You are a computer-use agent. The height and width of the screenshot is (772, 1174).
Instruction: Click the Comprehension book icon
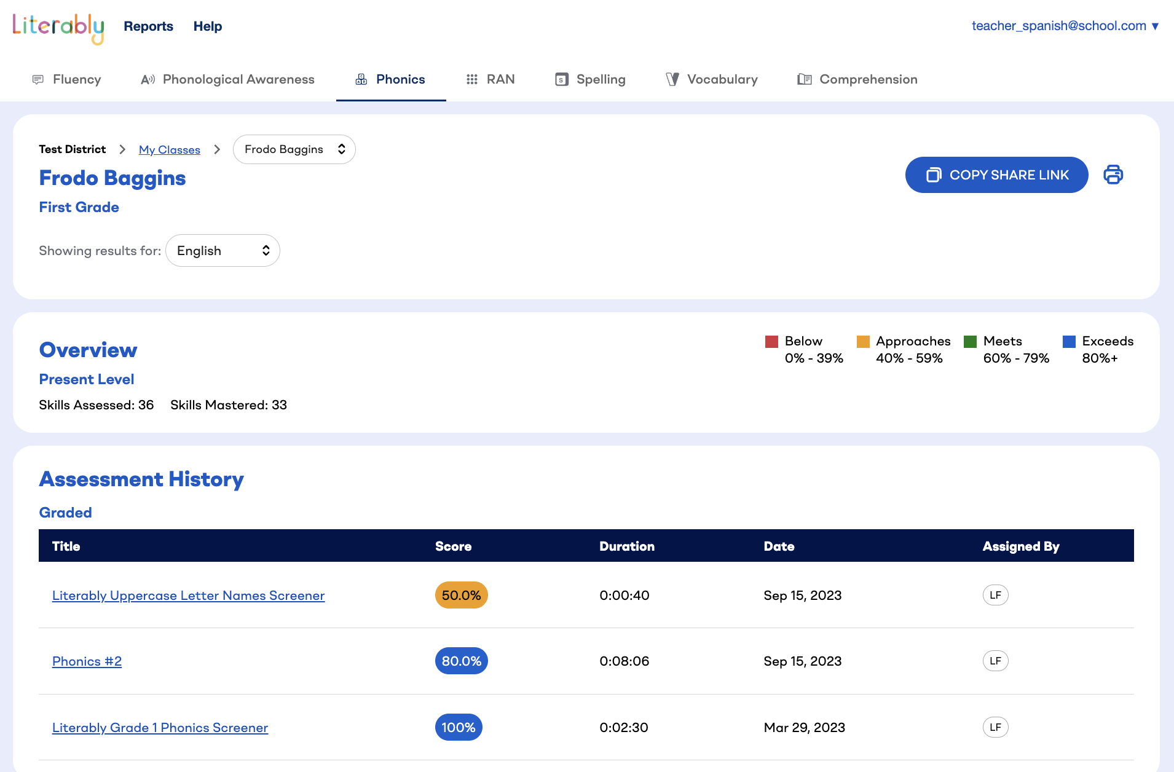tap(805, 79)
